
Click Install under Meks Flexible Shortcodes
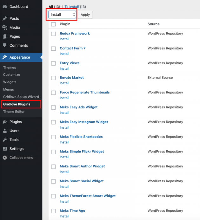[64, 142]
